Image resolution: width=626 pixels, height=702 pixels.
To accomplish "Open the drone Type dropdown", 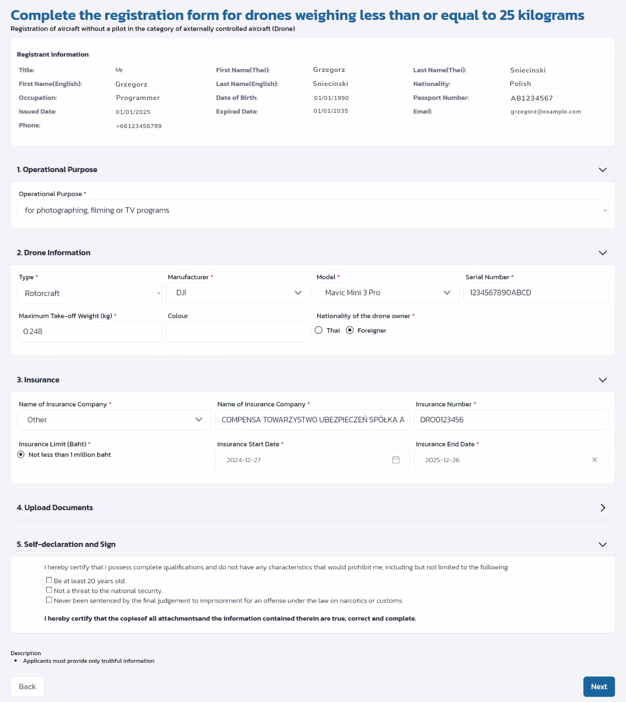I will click(90, 293).
